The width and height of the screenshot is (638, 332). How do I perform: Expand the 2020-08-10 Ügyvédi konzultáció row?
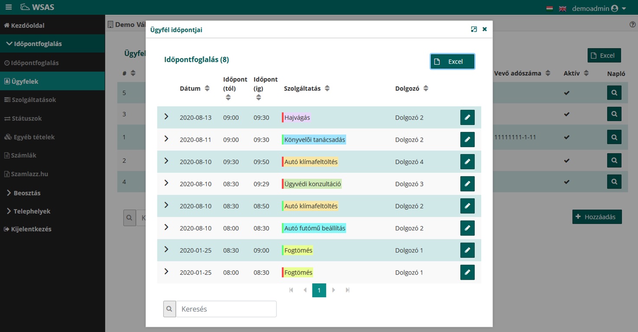point(166,183)
